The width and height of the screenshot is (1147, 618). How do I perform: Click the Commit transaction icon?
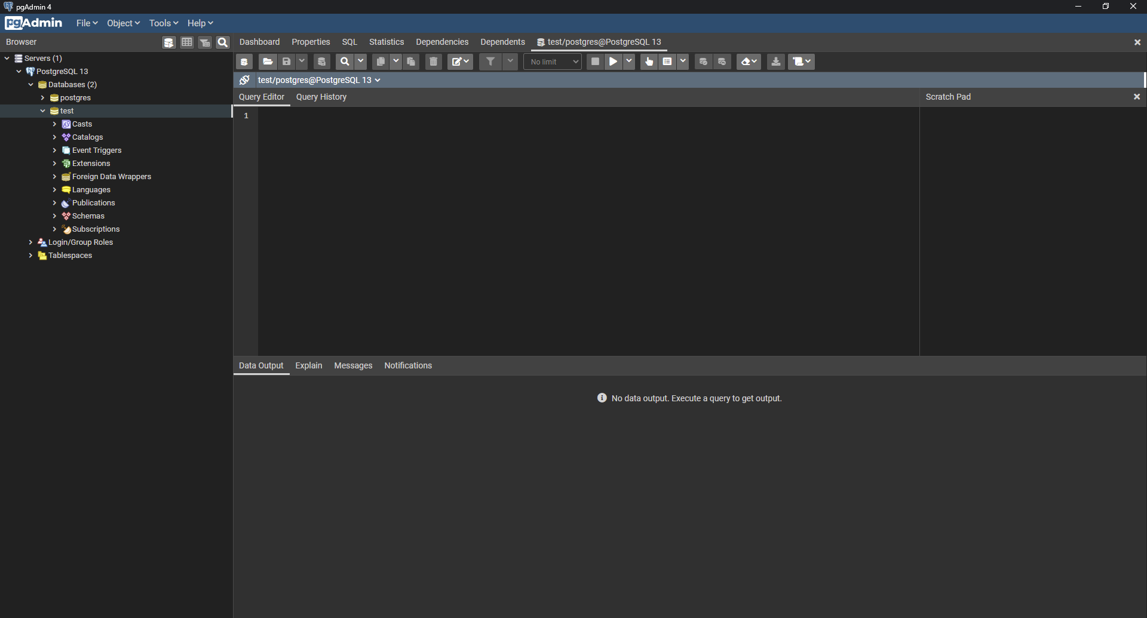(703, 62)
